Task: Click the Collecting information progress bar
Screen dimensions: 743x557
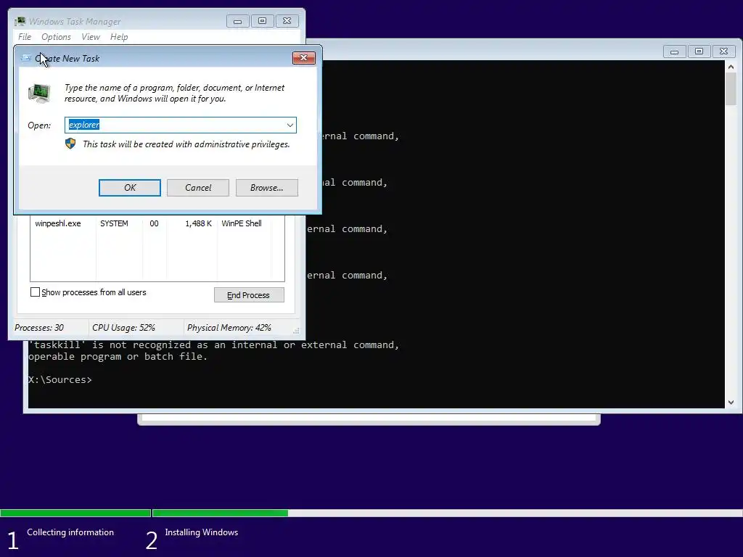Action: [x=75, y=513]
